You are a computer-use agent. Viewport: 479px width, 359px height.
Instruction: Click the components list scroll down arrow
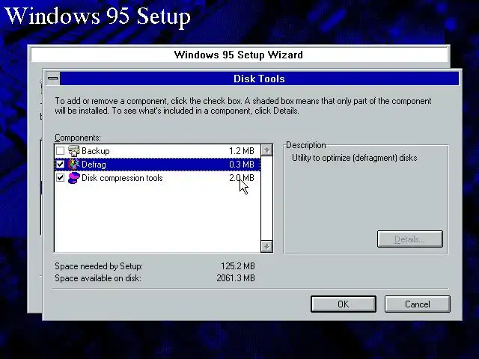(266, 246)
